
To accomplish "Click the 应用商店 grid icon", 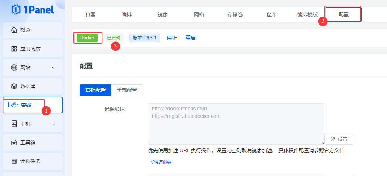I will 14,49.
